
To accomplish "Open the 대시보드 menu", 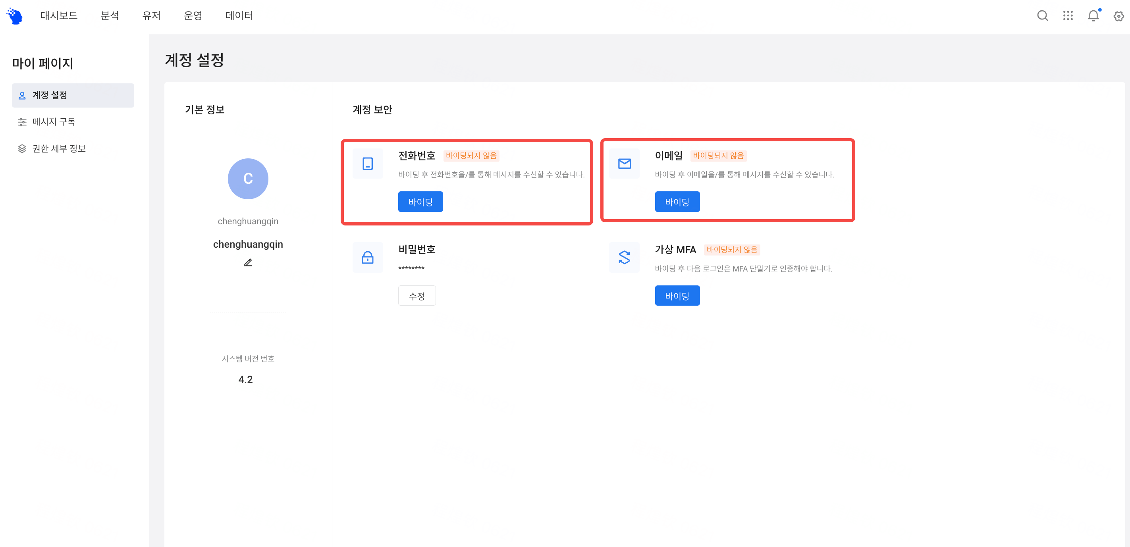I will [59, 16].
